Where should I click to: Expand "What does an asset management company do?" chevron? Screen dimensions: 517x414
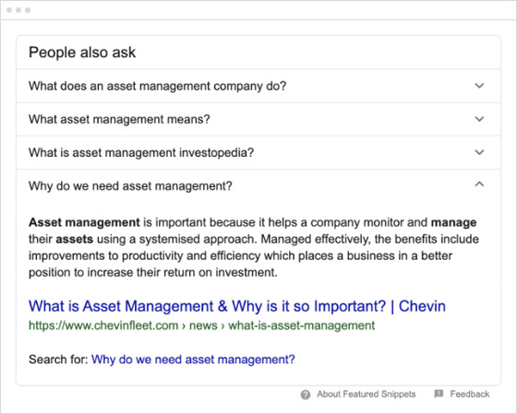pos(479,86)
